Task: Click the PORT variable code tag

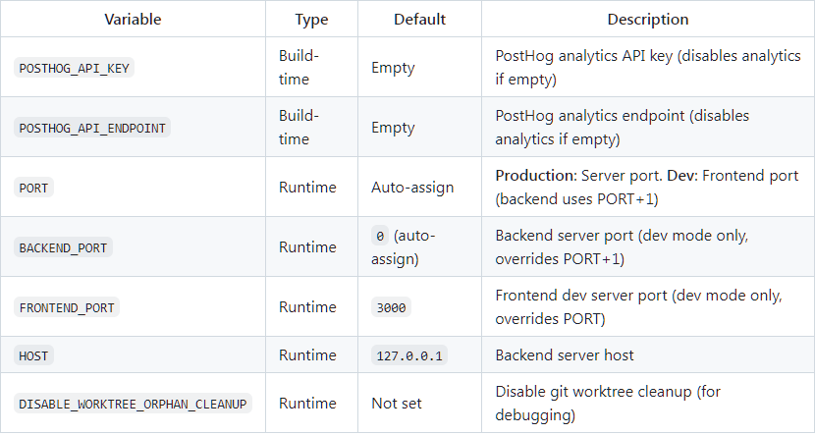Action: coord(33,188)
